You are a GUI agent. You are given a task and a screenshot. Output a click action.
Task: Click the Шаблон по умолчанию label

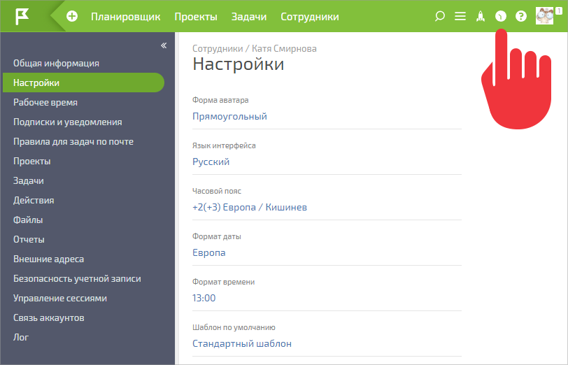click(x=234, y=327)
